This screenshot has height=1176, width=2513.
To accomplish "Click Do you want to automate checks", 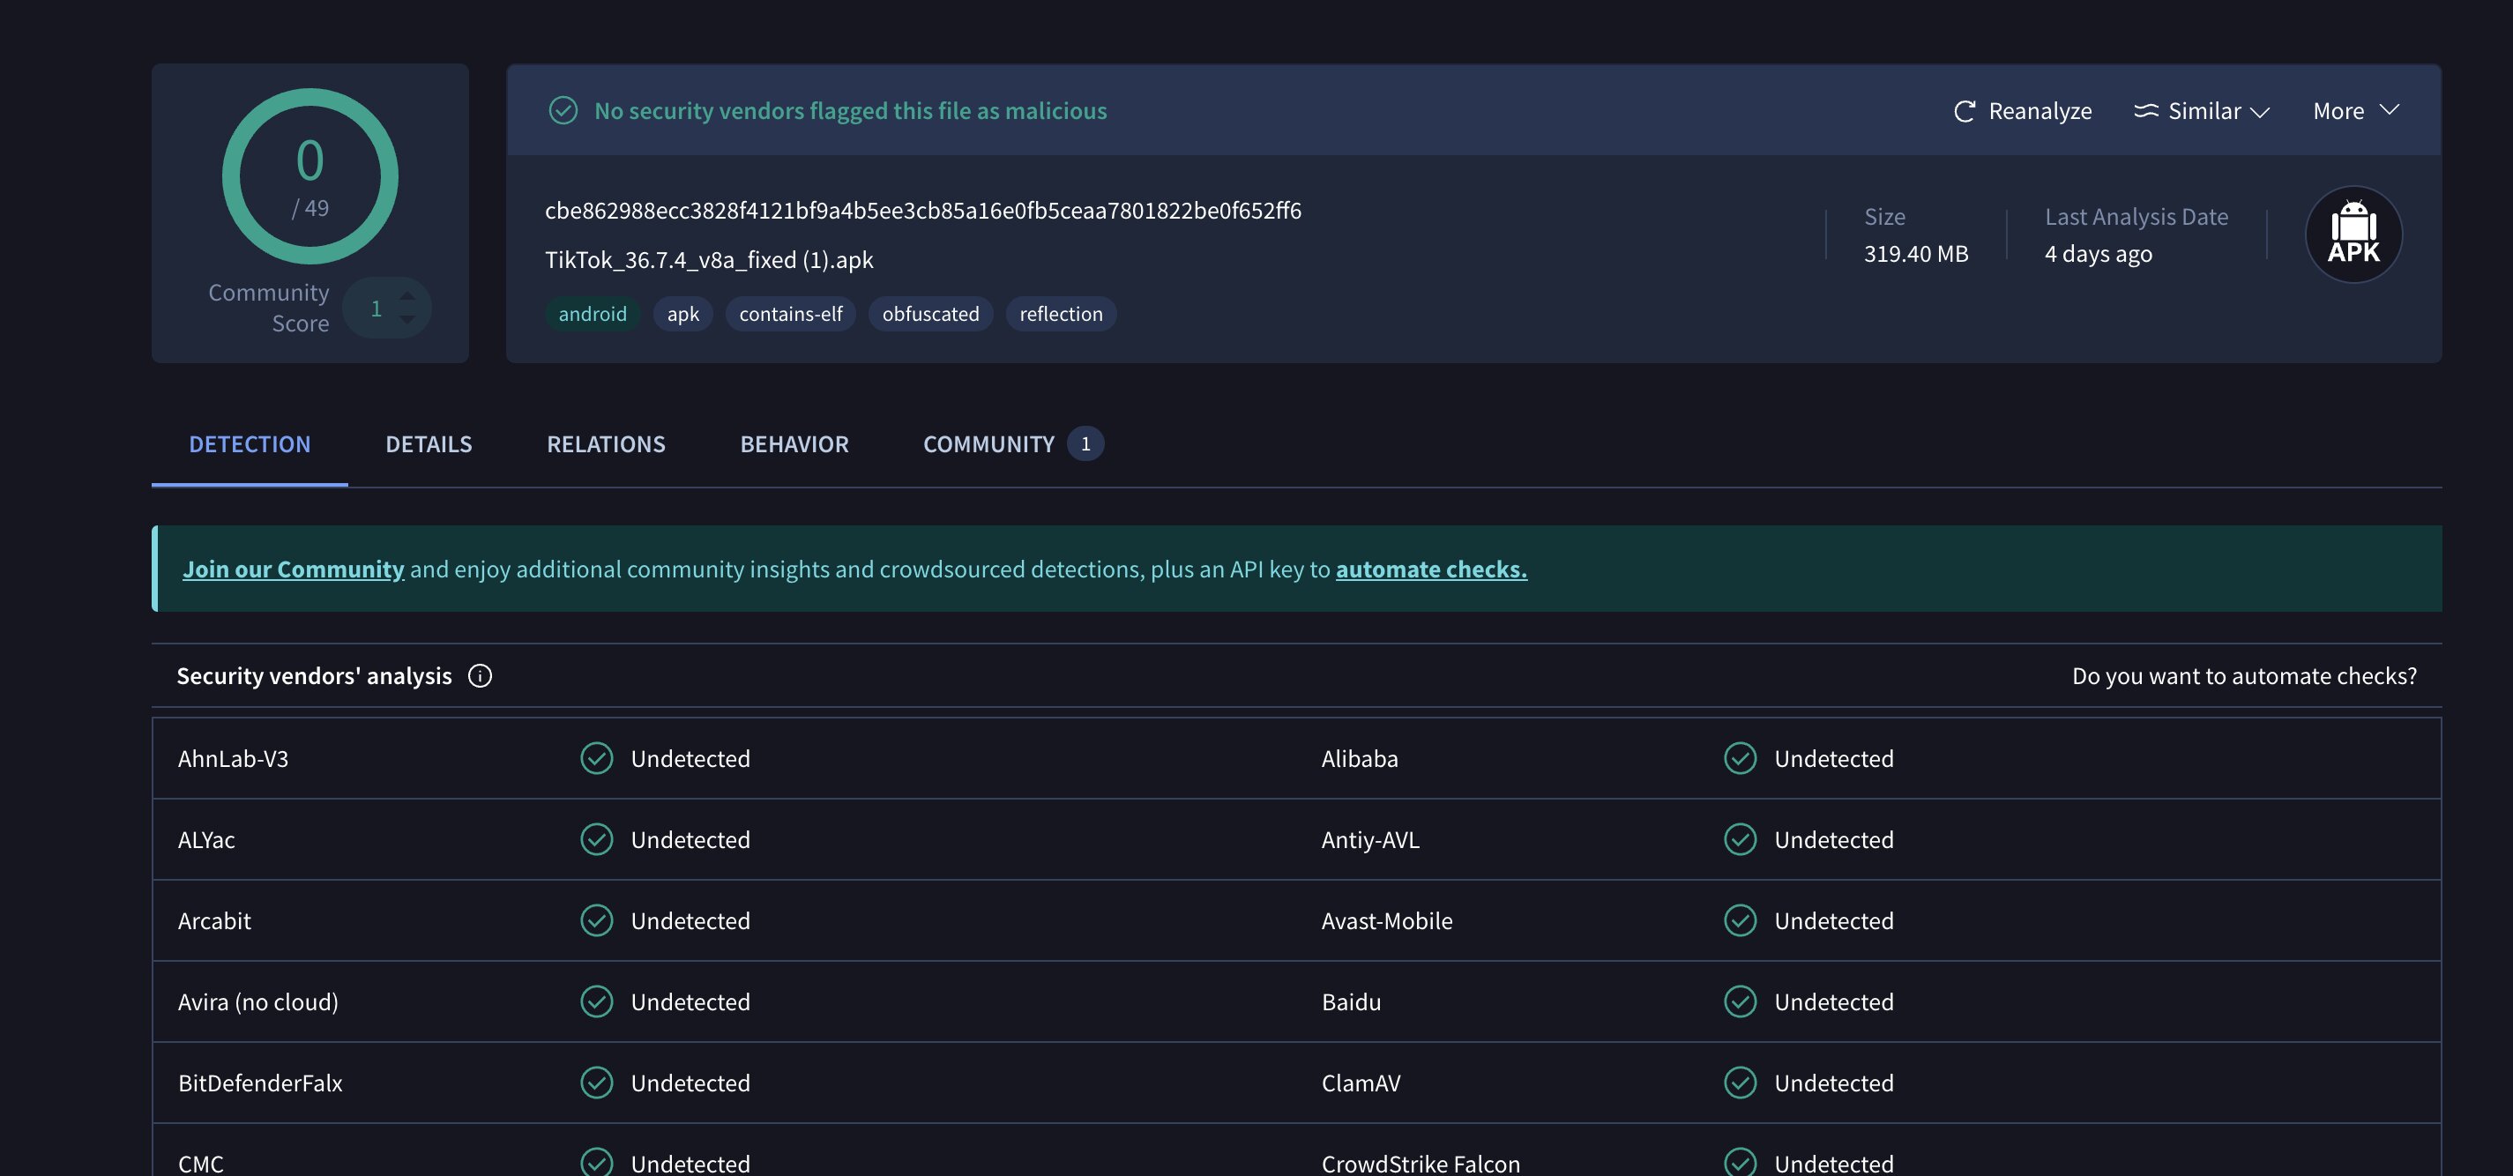I will [2244, 676].
